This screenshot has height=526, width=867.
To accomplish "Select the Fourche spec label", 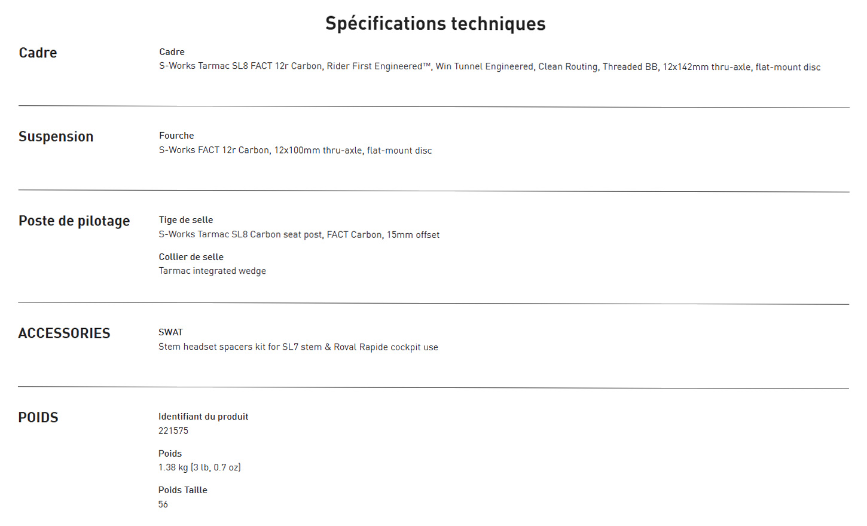I will click(176, 136).
